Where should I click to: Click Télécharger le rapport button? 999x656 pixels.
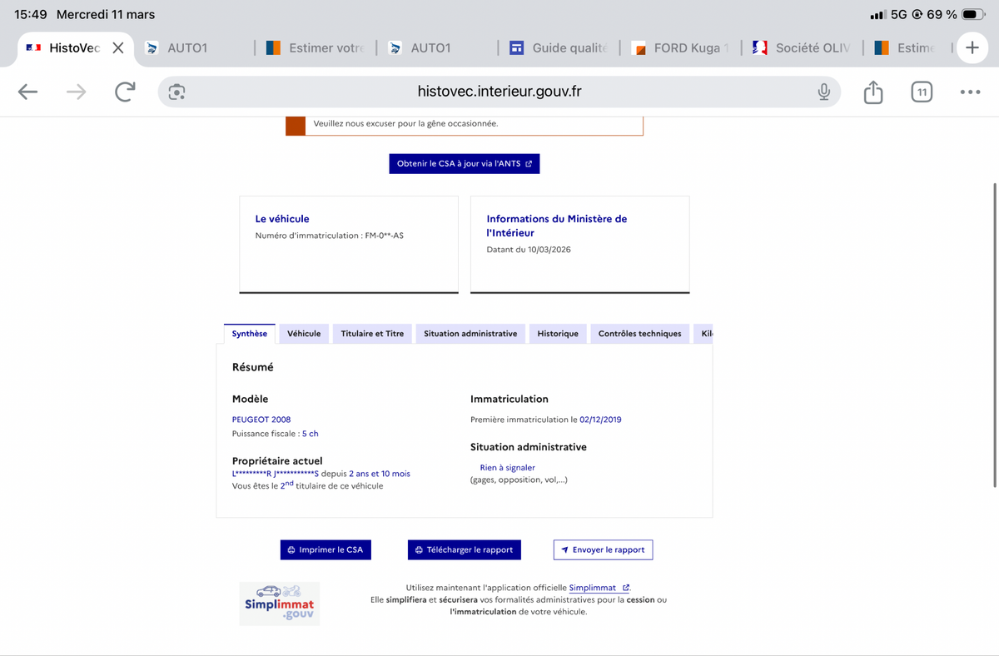465,549
